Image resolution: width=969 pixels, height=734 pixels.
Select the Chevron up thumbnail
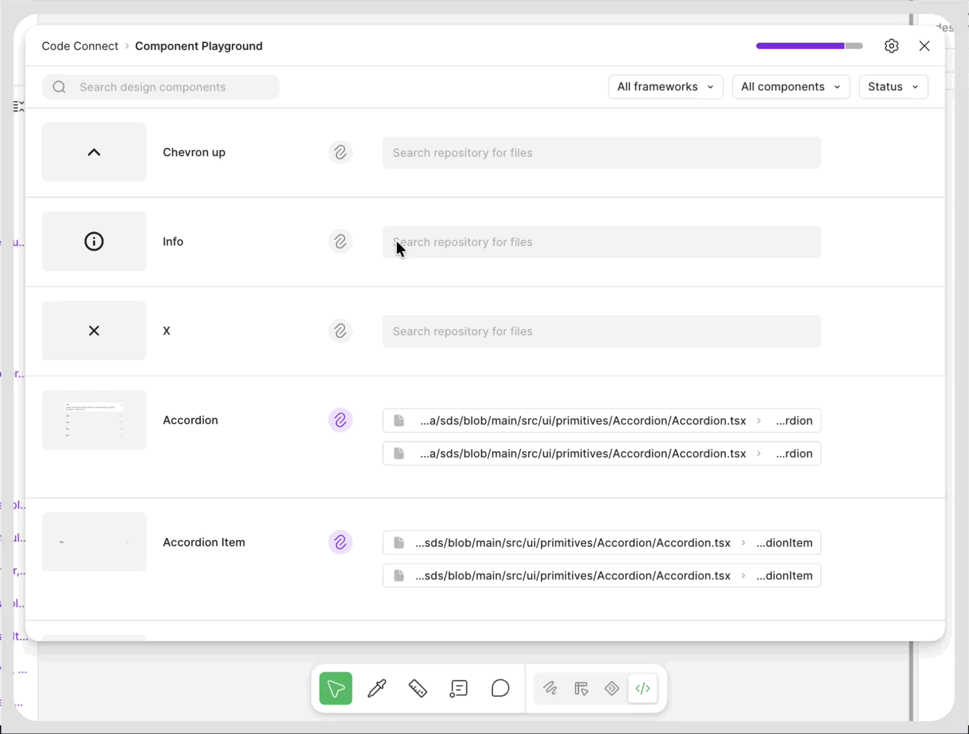click(94, 152)
